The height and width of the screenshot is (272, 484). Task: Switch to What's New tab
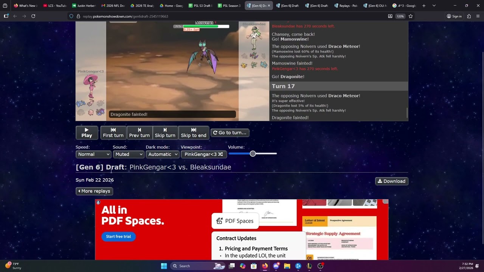pyautogui.click(x=25, y=6)
